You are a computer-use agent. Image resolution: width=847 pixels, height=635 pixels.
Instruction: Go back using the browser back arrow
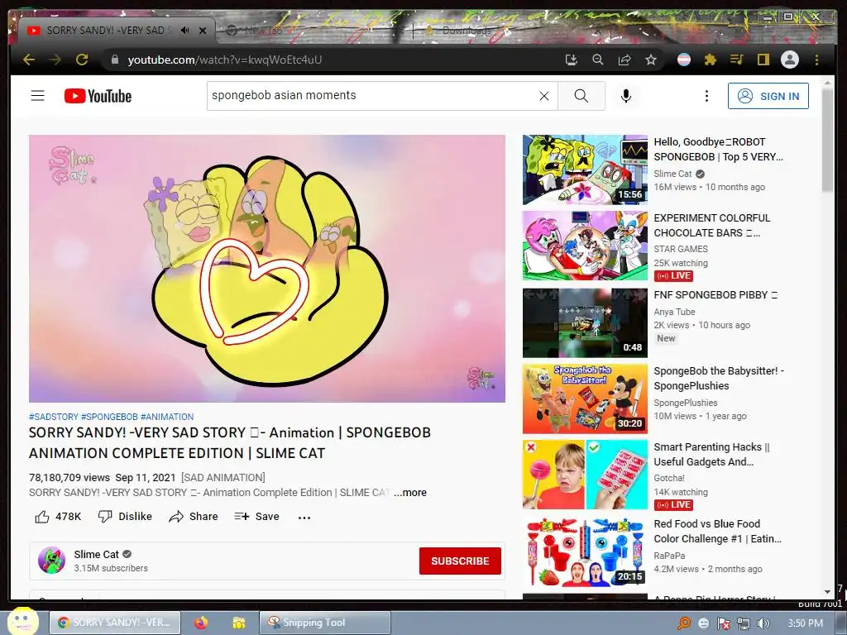[29, 60]
